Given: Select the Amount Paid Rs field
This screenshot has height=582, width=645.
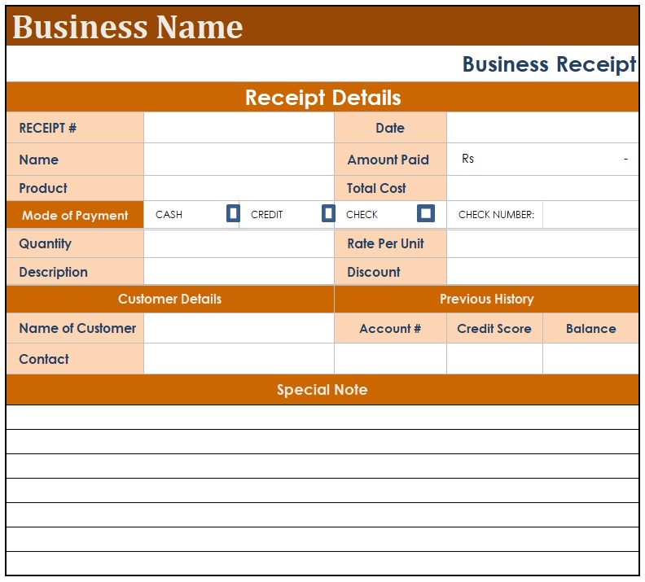Looking at the screenshot, I should pos(542,160).
